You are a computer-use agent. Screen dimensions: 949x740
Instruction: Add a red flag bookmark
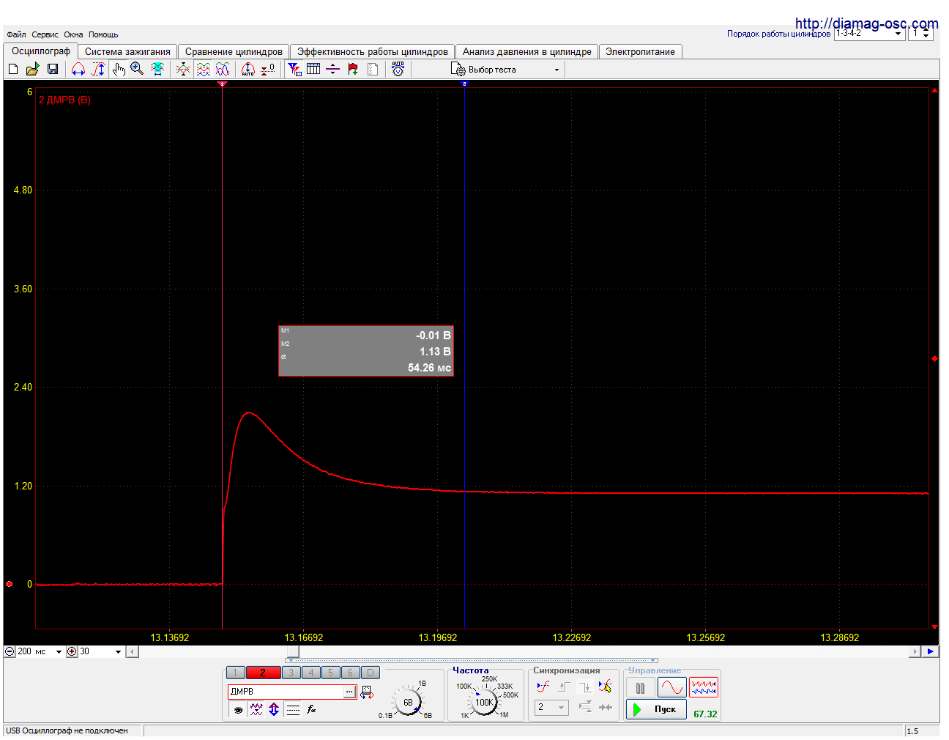(353, 69)
